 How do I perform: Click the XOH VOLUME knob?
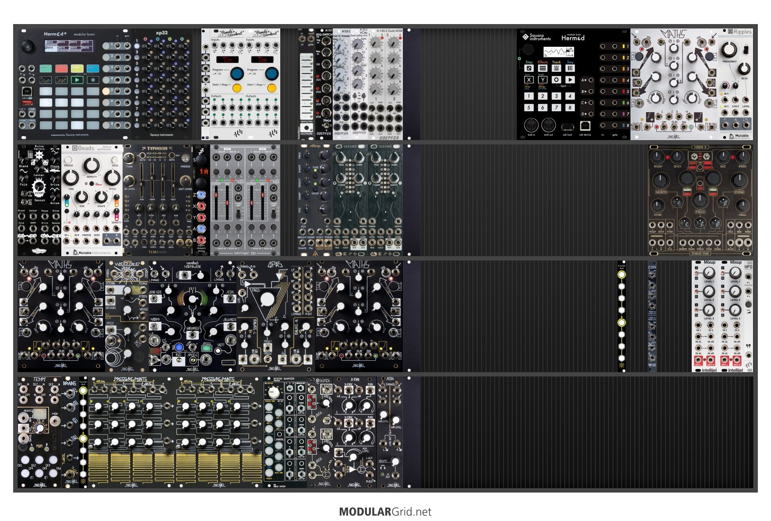[x=395, y=461]
